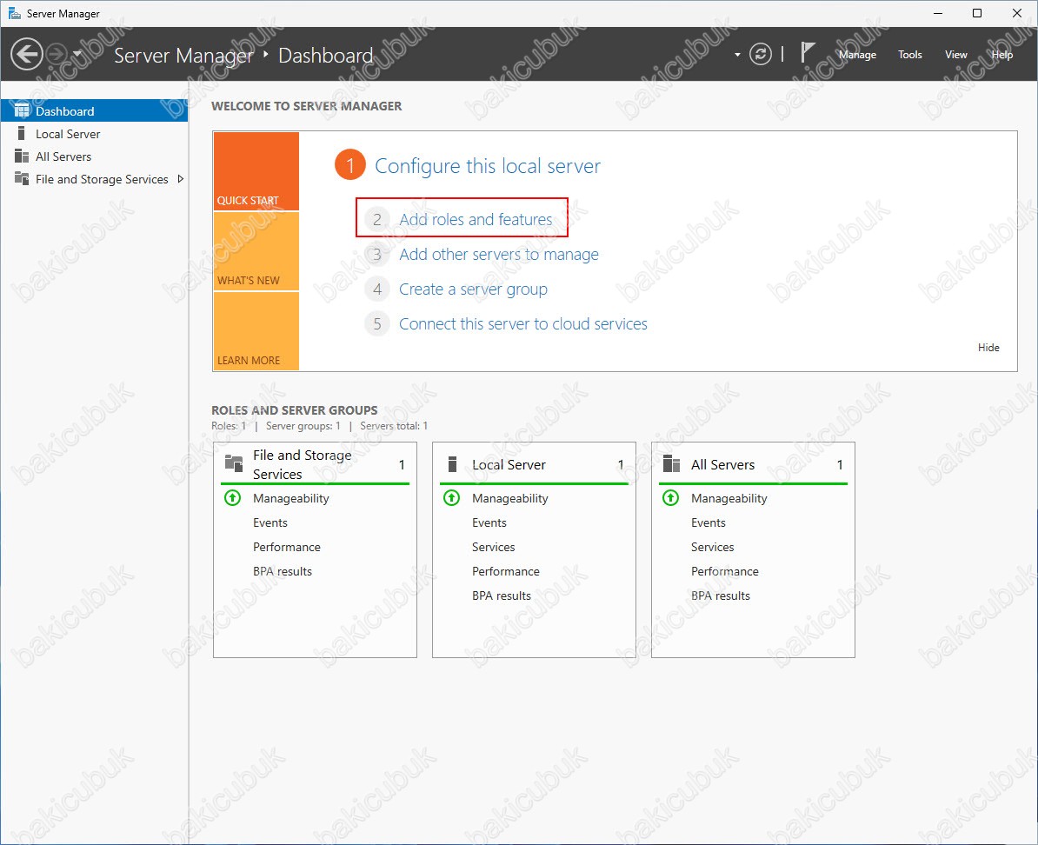The width and height of the screenshot is (1038, 845).
Task: Open the navigation history dropdown arrow
Action: pyautogui.click(x=77, y=54)
